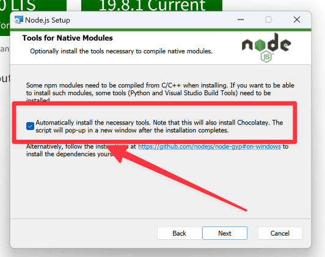The image size is (325, 257).
Task: Click the greyed-out maximize button
Action: 268,20
